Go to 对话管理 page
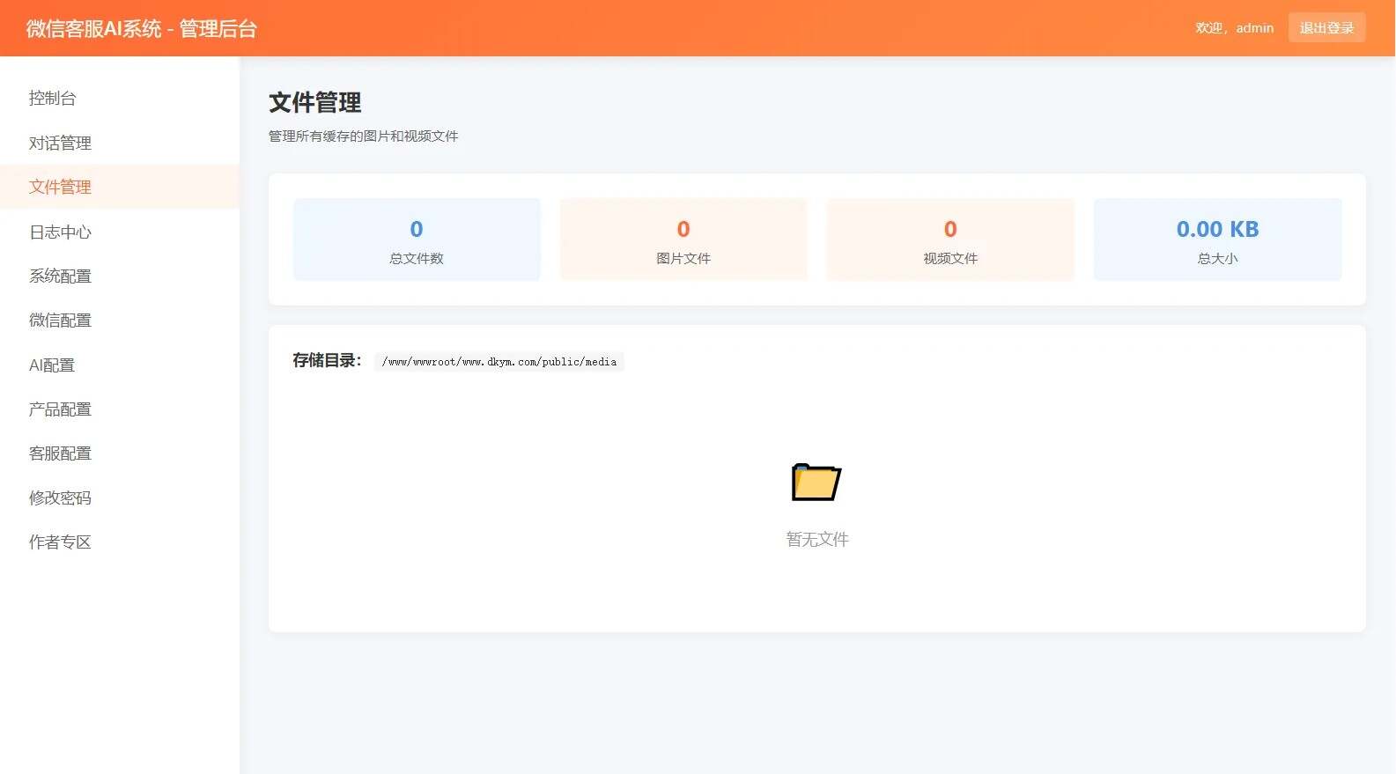 (60, 143)
